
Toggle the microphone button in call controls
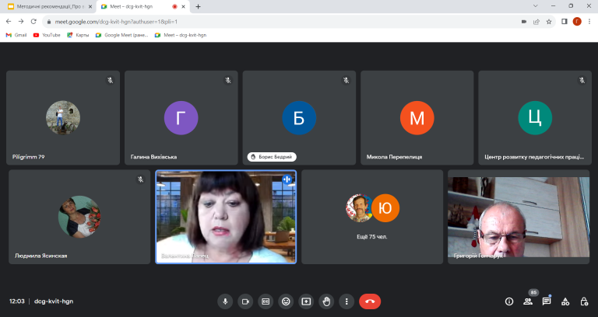(x=225, y=301)
